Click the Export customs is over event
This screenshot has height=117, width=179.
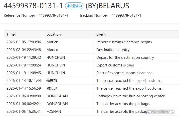pos(115,65)
